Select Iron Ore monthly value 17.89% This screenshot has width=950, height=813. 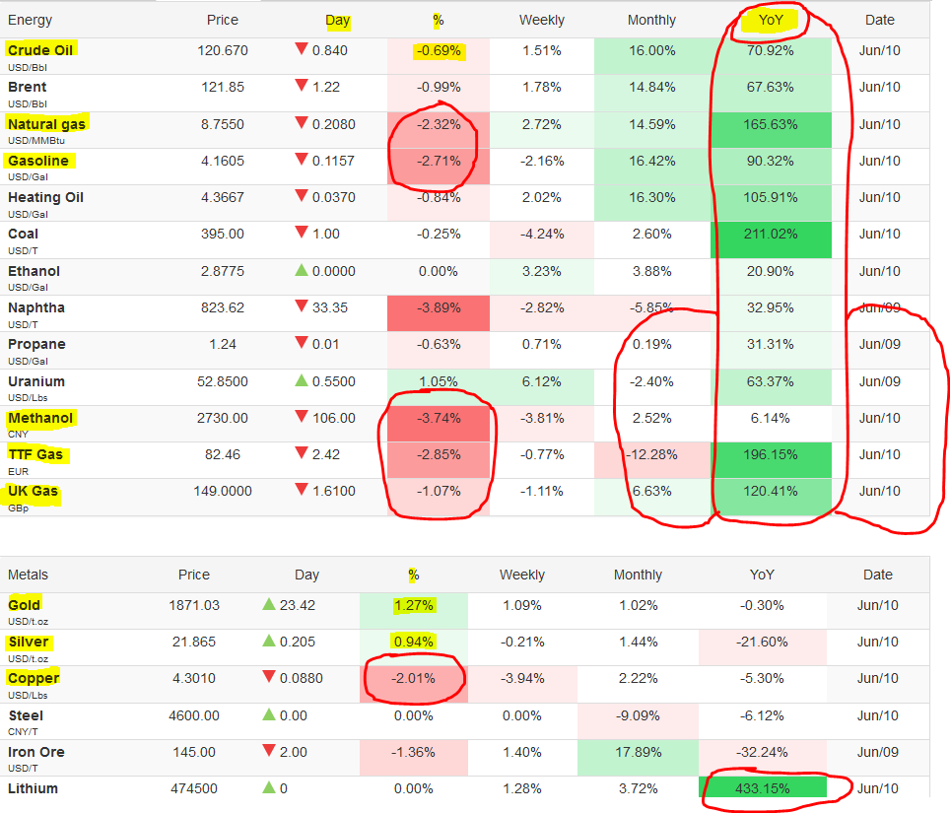[638, 752]
